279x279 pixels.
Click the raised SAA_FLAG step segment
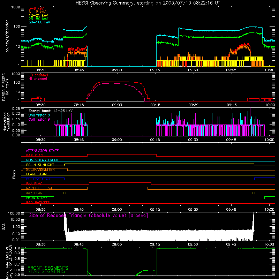click(120, 183)
